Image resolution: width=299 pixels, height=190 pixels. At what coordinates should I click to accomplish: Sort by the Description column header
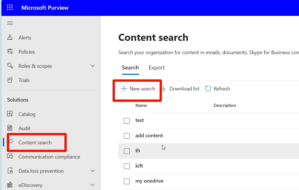pyautogui.click(x=225, y=105)
